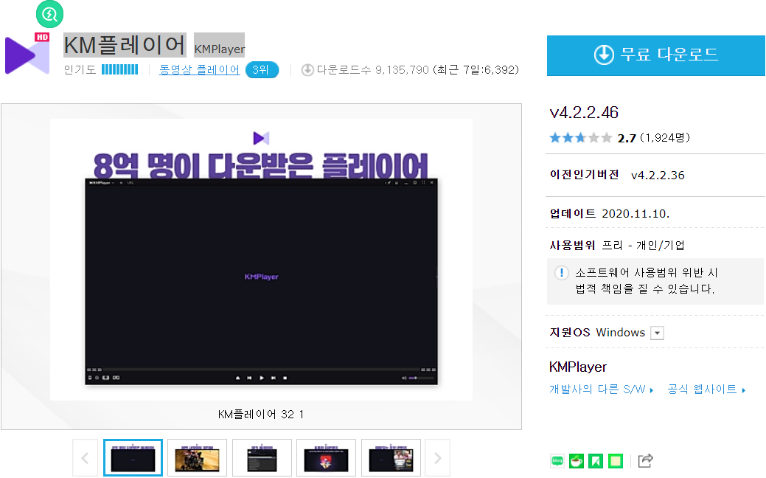Click the warning exclamation icon

[x=561, y=272]
